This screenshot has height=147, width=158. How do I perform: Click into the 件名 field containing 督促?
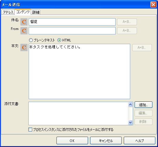pos(72,22)
